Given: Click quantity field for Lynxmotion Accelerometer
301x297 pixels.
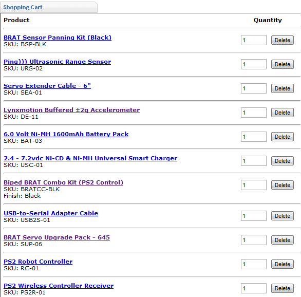Looking at the screenshot, I should [254, 113].
